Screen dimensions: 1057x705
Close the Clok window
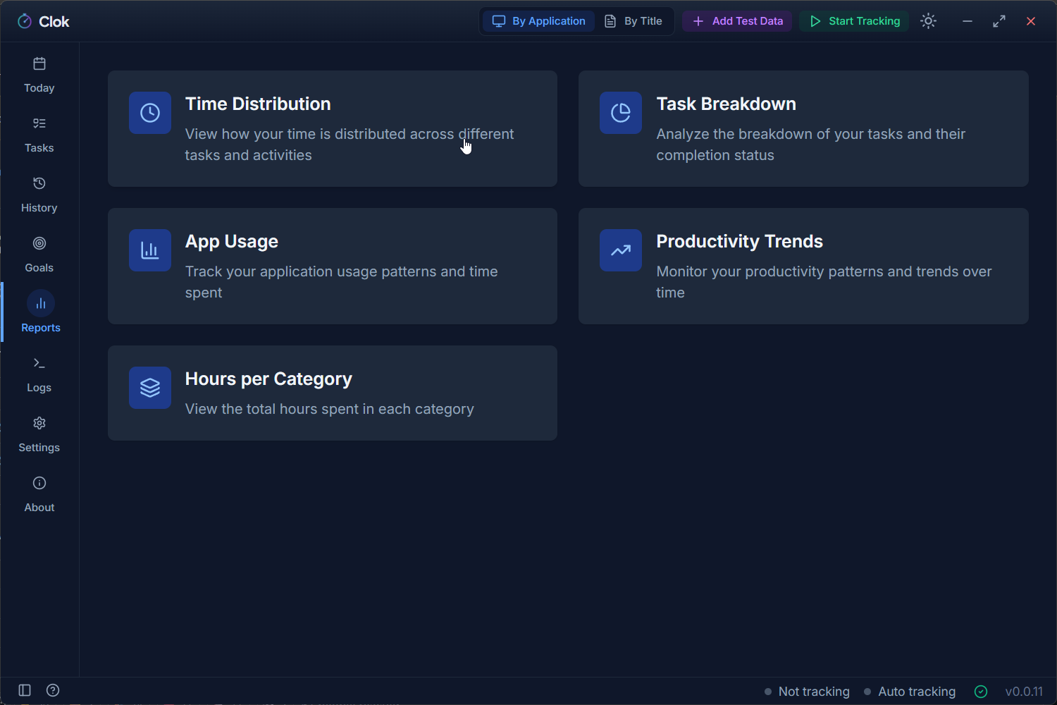[x=1031, y=21]
